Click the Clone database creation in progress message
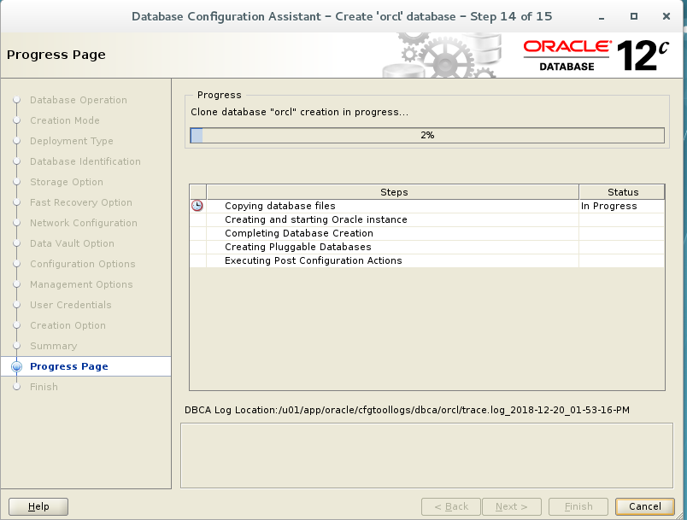The width and height of the screenshot is (687, 520). 299,112
